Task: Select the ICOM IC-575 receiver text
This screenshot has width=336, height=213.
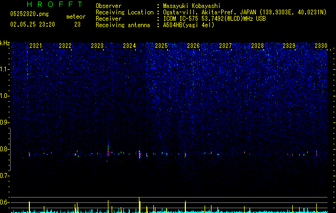Action: (214, 19)
